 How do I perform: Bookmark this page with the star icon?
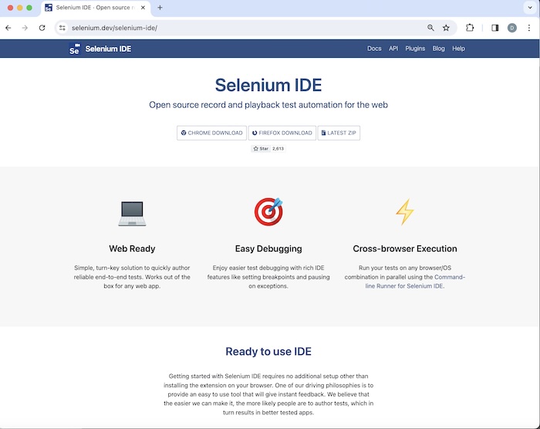coord(446,28)
